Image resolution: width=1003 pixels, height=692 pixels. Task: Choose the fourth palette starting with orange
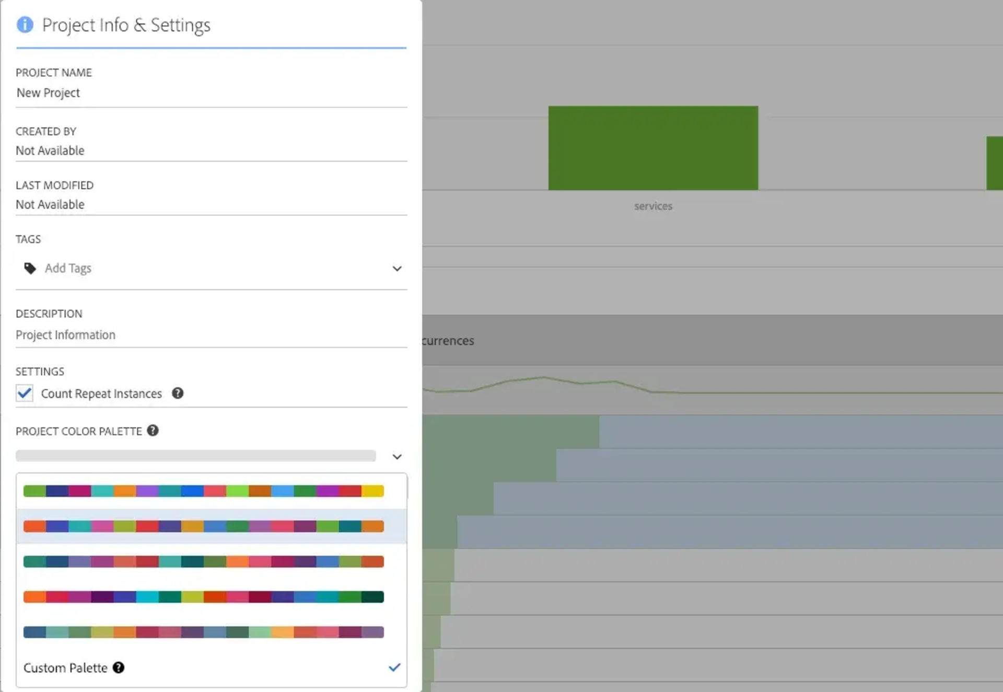tap(204, 597)
